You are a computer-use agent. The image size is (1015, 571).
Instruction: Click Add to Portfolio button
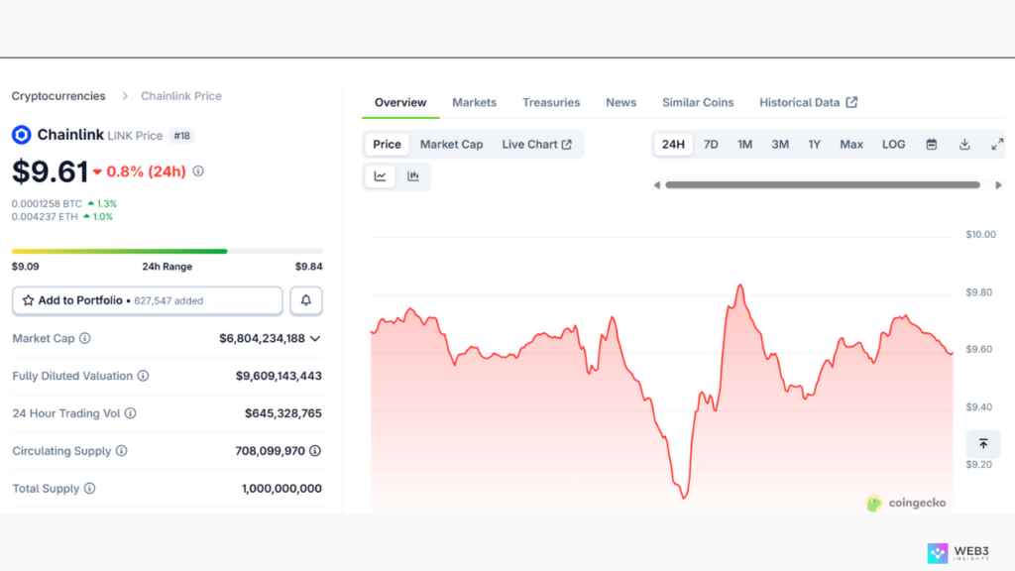point(147,300)
